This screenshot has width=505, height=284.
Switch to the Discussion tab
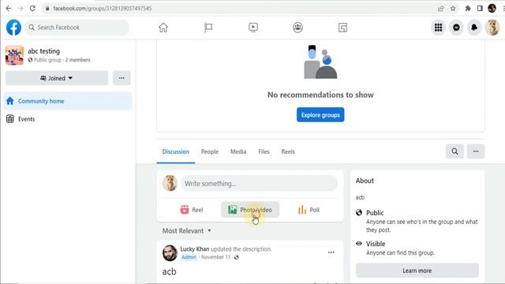175,151
